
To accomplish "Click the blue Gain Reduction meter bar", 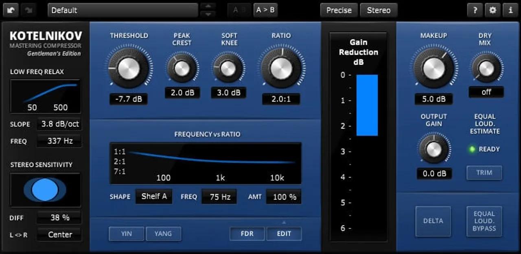I will tap(367, 105).
